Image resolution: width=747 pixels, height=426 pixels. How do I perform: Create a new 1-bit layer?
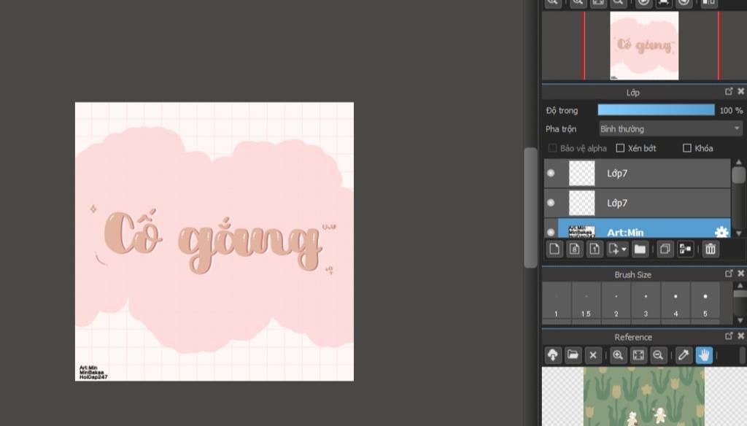(595, 249)
